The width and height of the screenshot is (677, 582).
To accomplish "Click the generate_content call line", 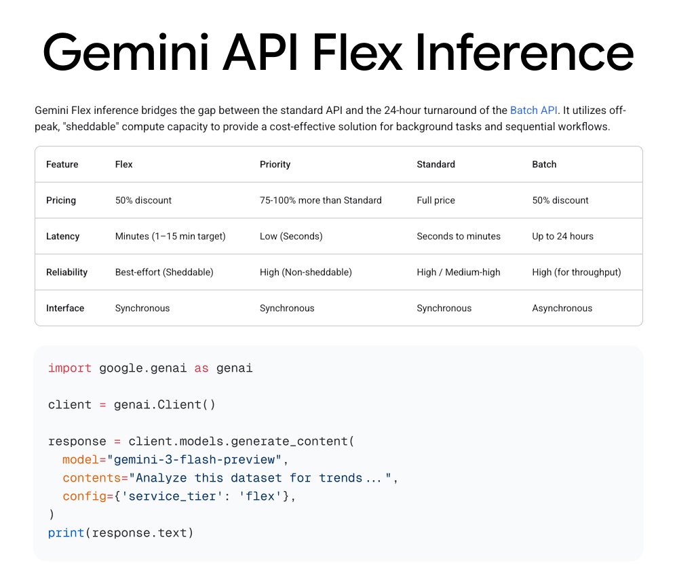I will (201, 442).
